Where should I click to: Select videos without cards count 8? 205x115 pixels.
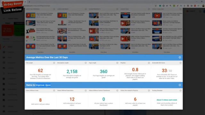[x=40, y=100]
